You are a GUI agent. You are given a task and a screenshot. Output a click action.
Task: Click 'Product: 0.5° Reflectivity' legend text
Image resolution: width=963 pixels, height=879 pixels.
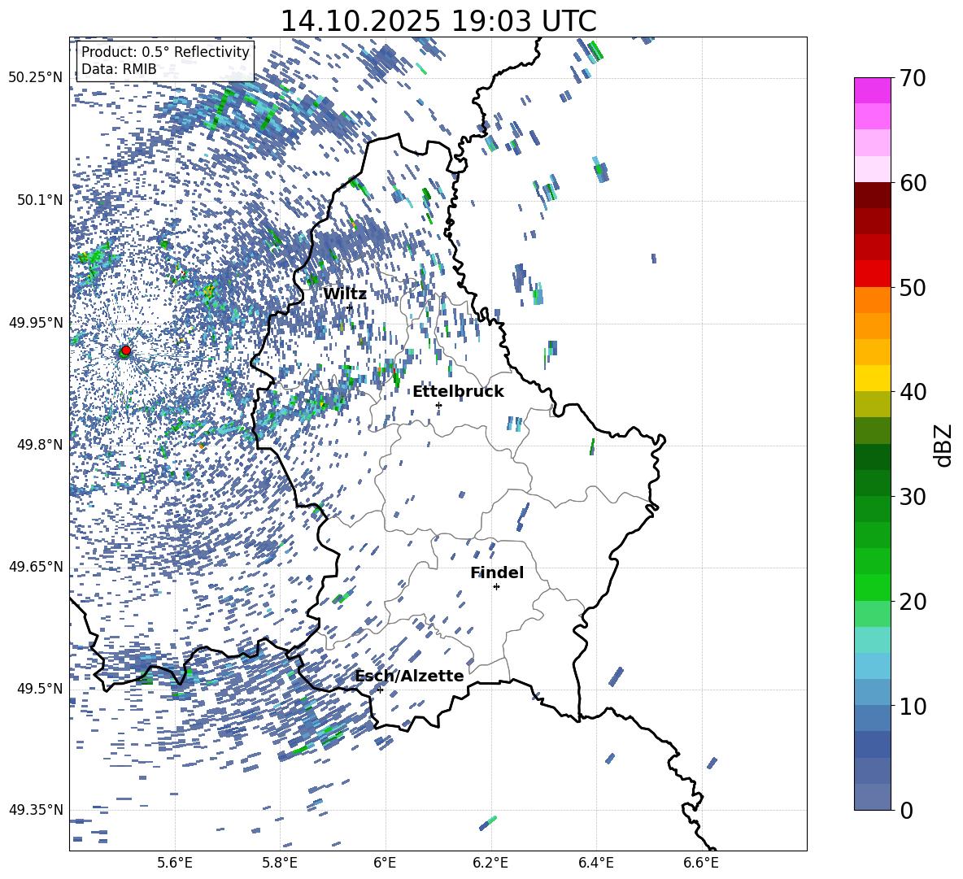click(165, 52)
